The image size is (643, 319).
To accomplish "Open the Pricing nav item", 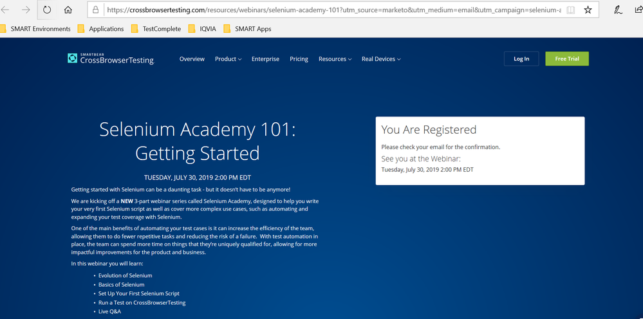I will point(299,59).
